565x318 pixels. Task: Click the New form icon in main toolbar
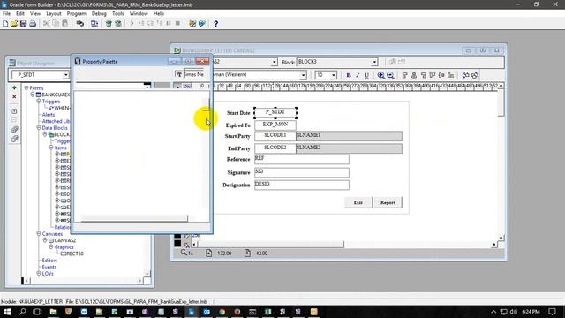(5, 24)
